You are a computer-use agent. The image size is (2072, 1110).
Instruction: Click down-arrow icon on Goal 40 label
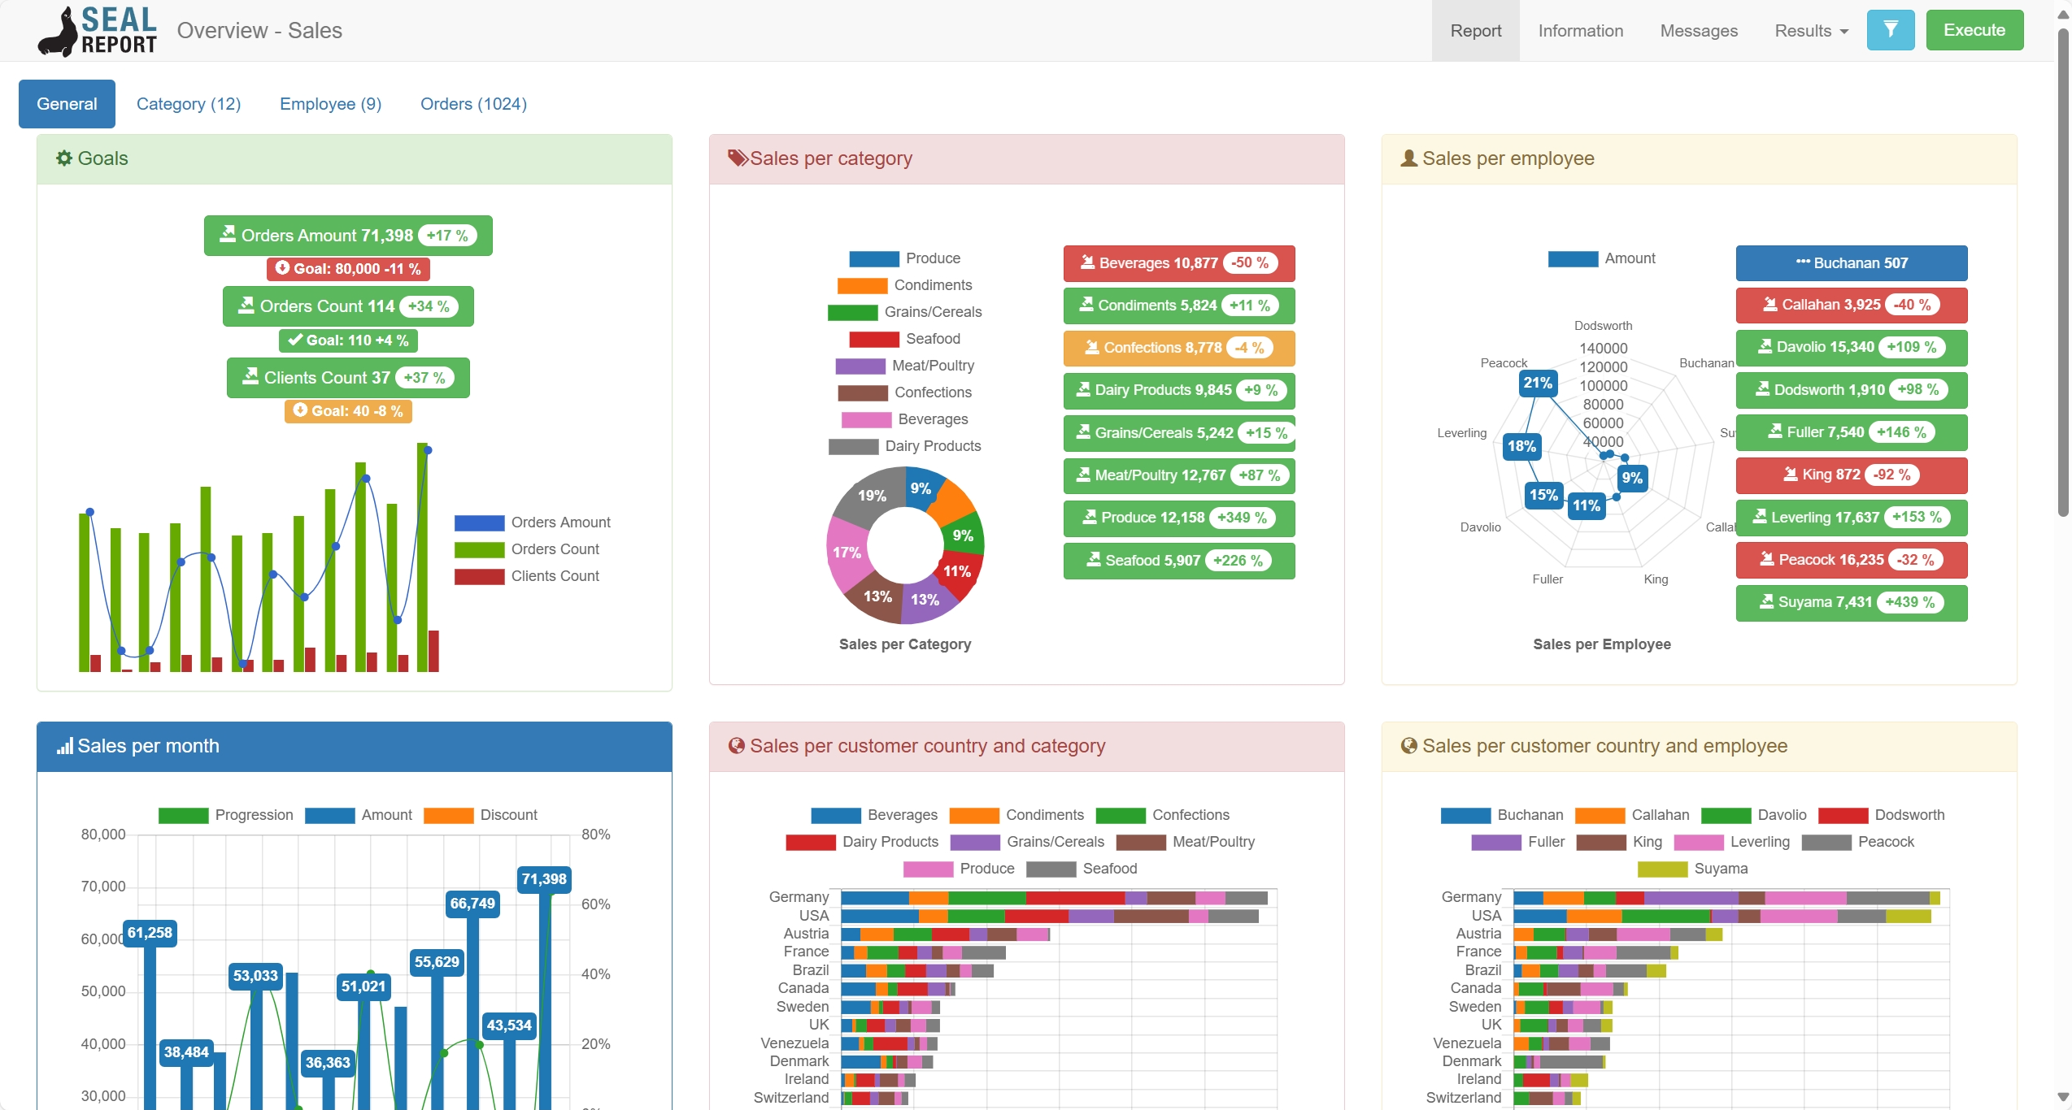(x=300, y=410)
